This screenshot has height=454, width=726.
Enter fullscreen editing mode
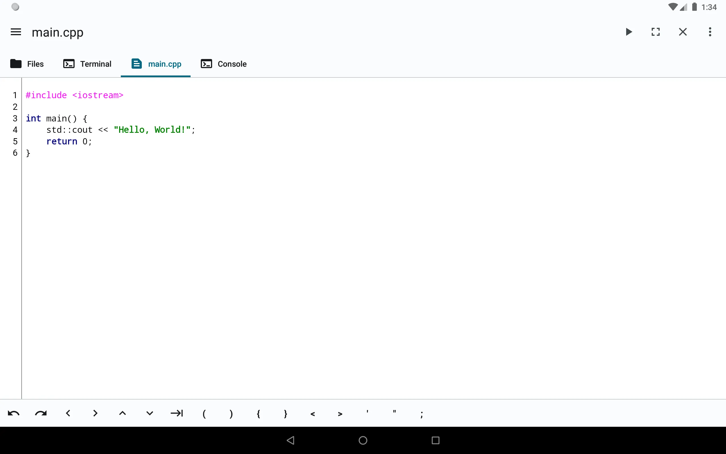click(655, 32)
